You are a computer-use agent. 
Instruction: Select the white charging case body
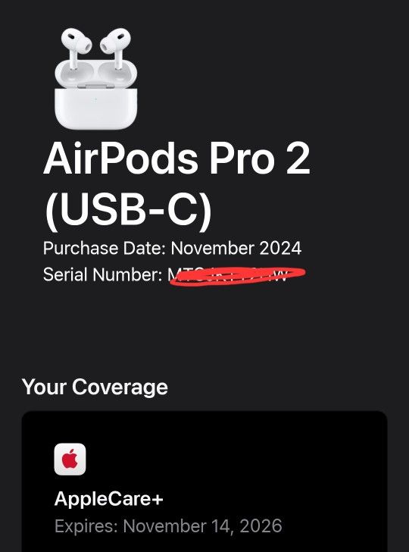click(95, 108)
